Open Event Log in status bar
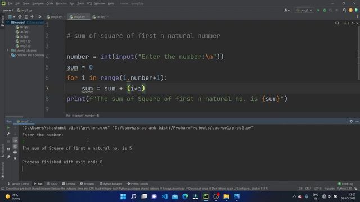The height and width of the screenshot is (202, 360). tap(345, 183)
